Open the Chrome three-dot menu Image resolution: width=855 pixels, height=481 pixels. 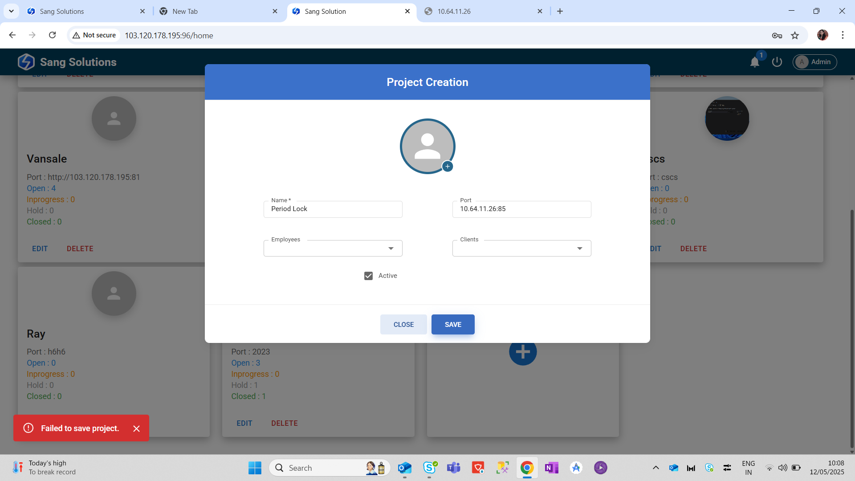[843, 35]
